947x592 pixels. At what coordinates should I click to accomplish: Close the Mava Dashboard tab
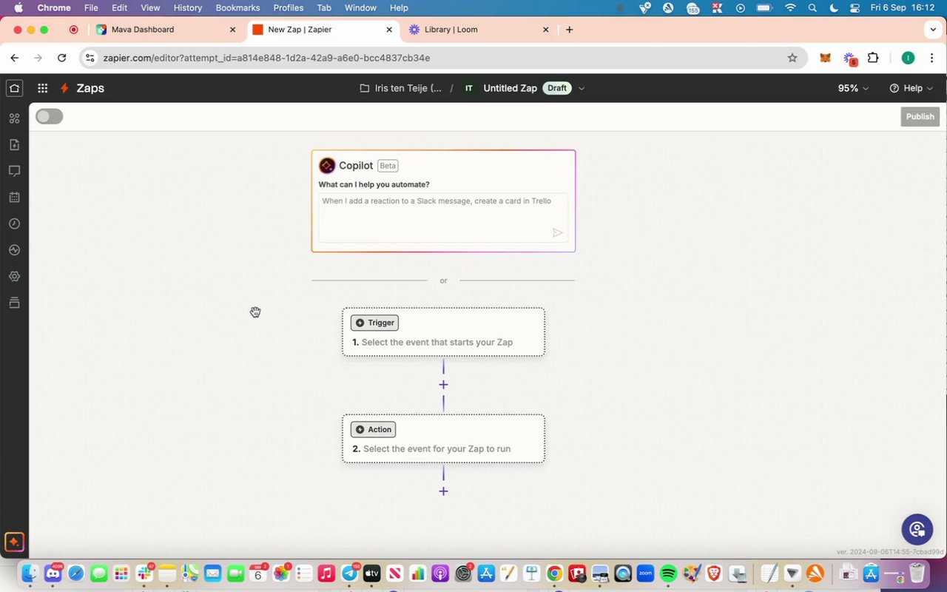point(232,30)
